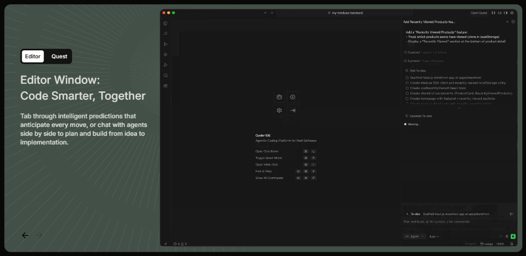
Task: Click the bug-robot tile on welcome screen
Action: point(279,97)
